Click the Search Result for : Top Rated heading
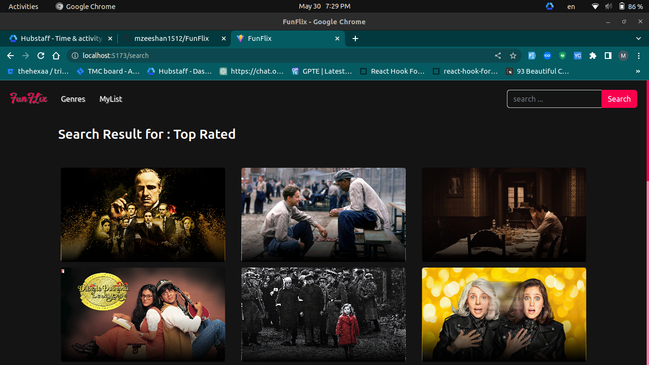The width and height of the screenshot is (649, 365). coord(147,134)
